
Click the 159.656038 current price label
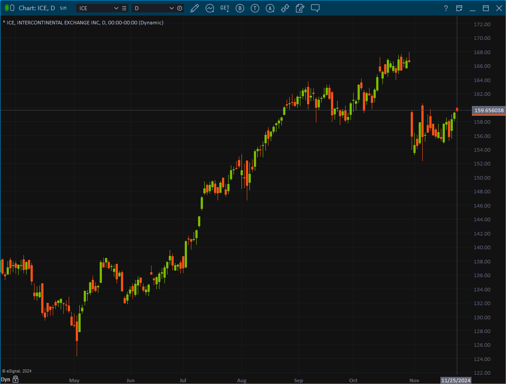[489, 110]
